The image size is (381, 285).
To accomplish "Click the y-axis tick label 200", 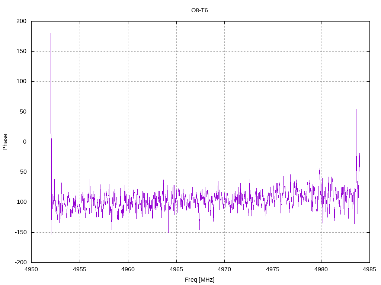I will (x=21, y=21).
